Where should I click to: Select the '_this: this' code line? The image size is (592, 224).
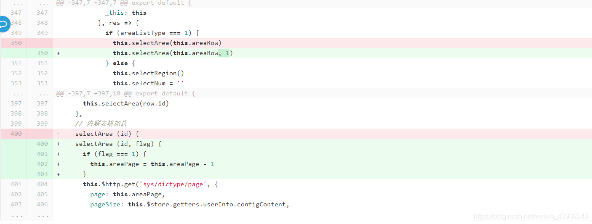[x=126, y=13]
